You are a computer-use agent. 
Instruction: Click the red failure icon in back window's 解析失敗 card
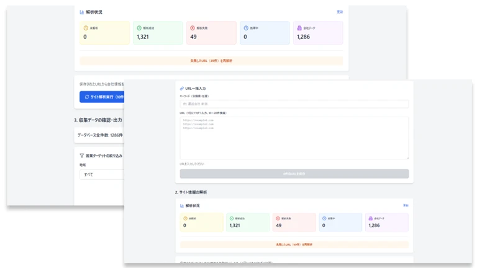pos(193,28)
